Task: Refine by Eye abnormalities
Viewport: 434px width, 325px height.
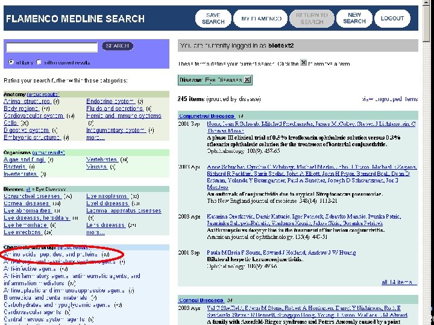Action: pyautogui.click(x=28, y=210)
